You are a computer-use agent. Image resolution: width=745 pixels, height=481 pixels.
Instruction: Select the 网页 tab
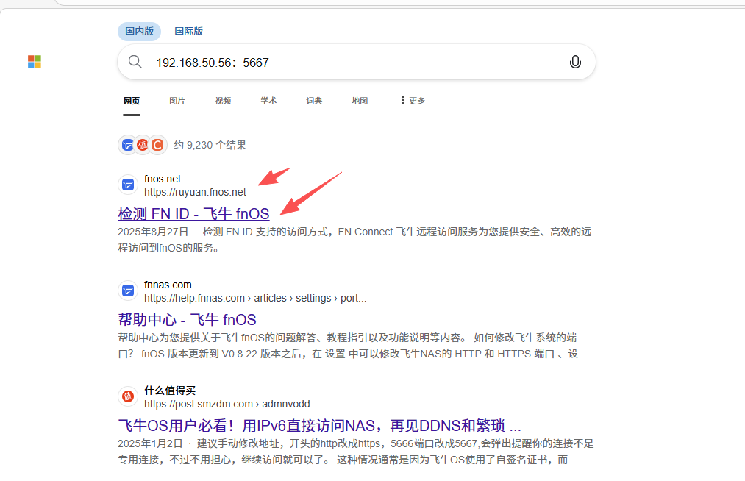click(x=132, y=101)
